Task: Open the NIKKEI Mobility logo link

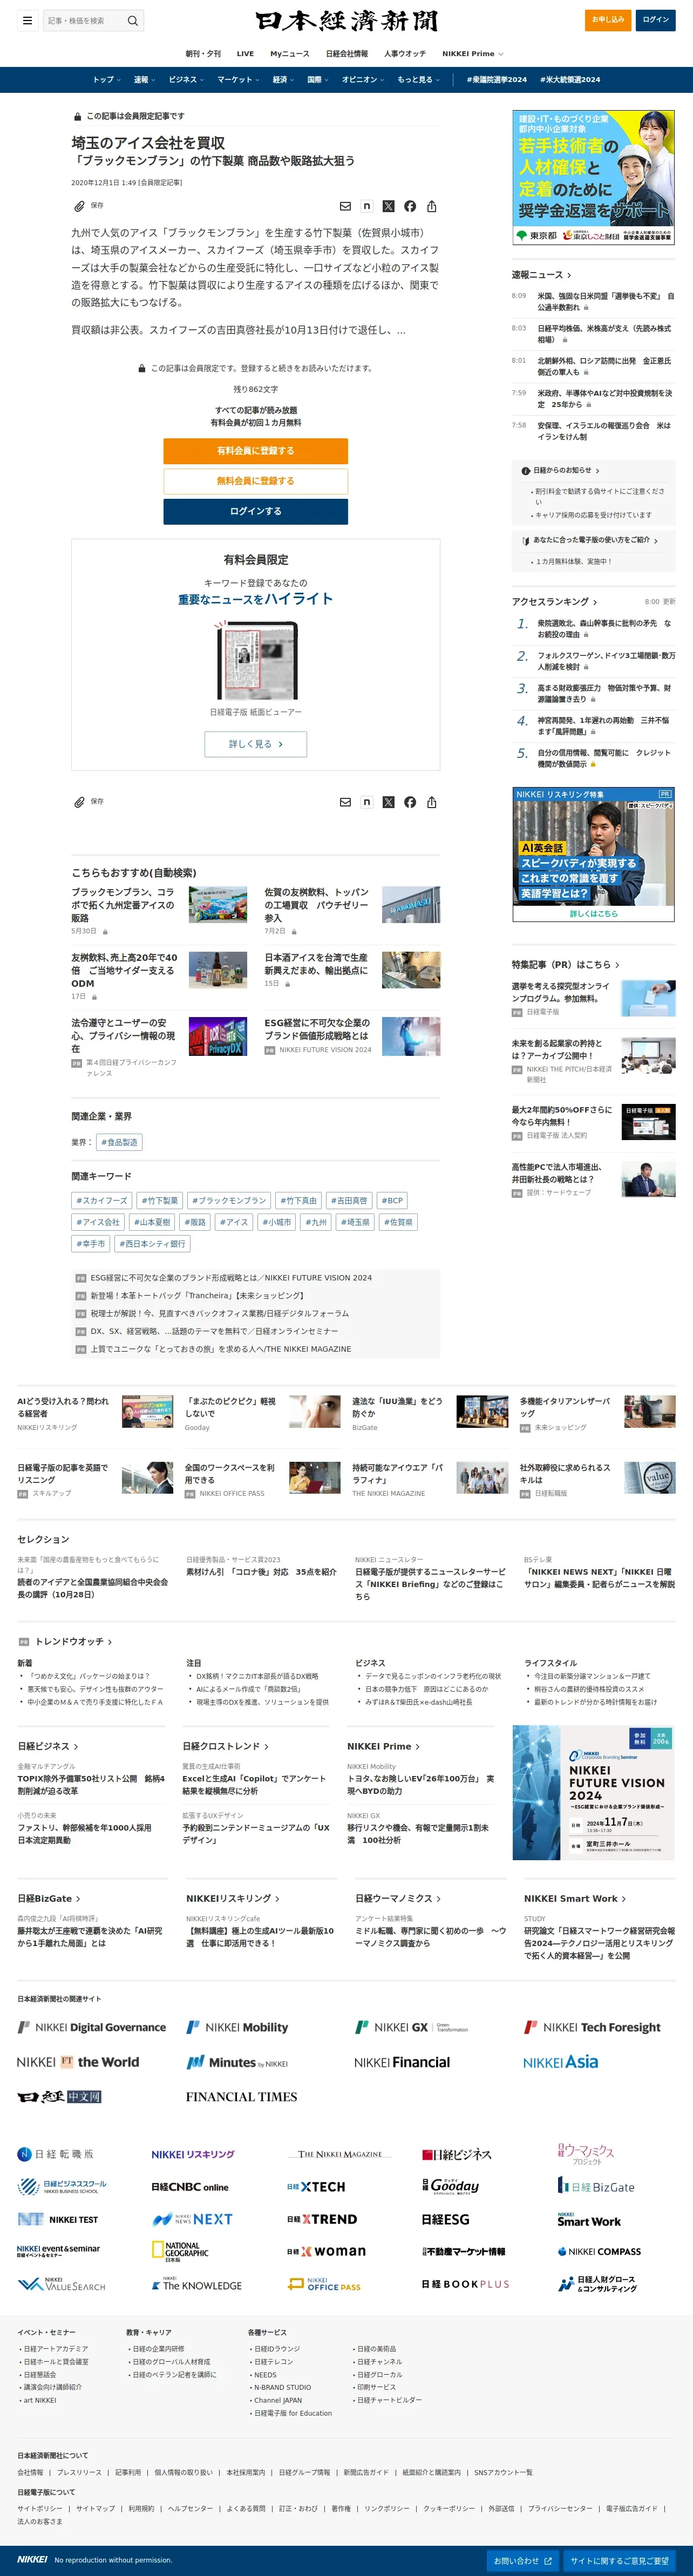Action: click(x=237, y=2027)
